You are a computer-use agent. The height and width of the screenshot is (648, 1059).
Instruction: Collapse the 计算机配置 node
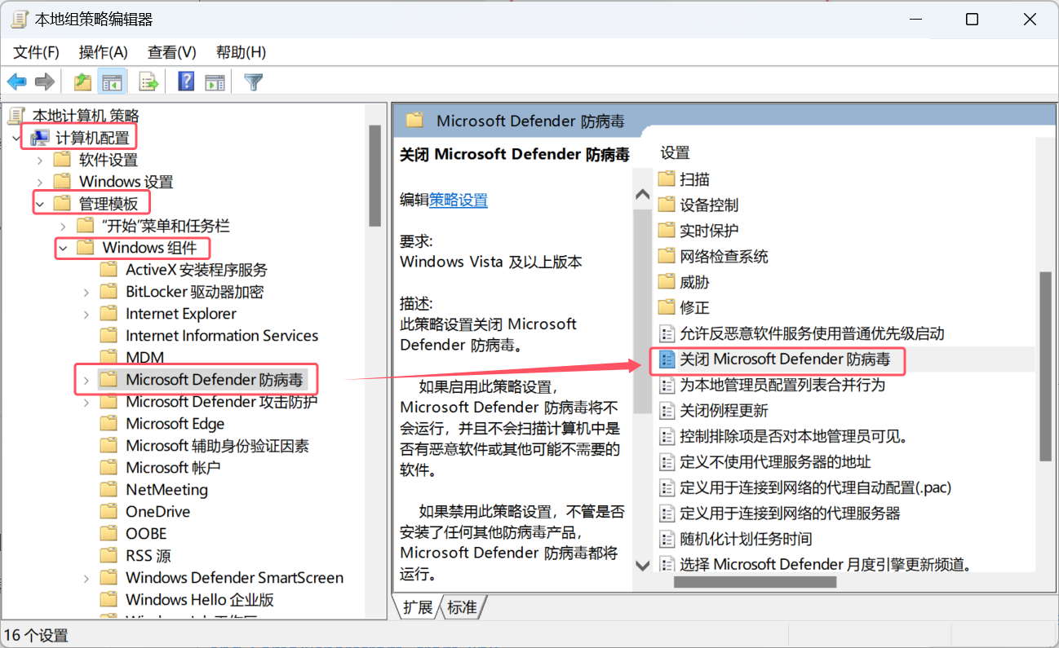coord(16,138)
